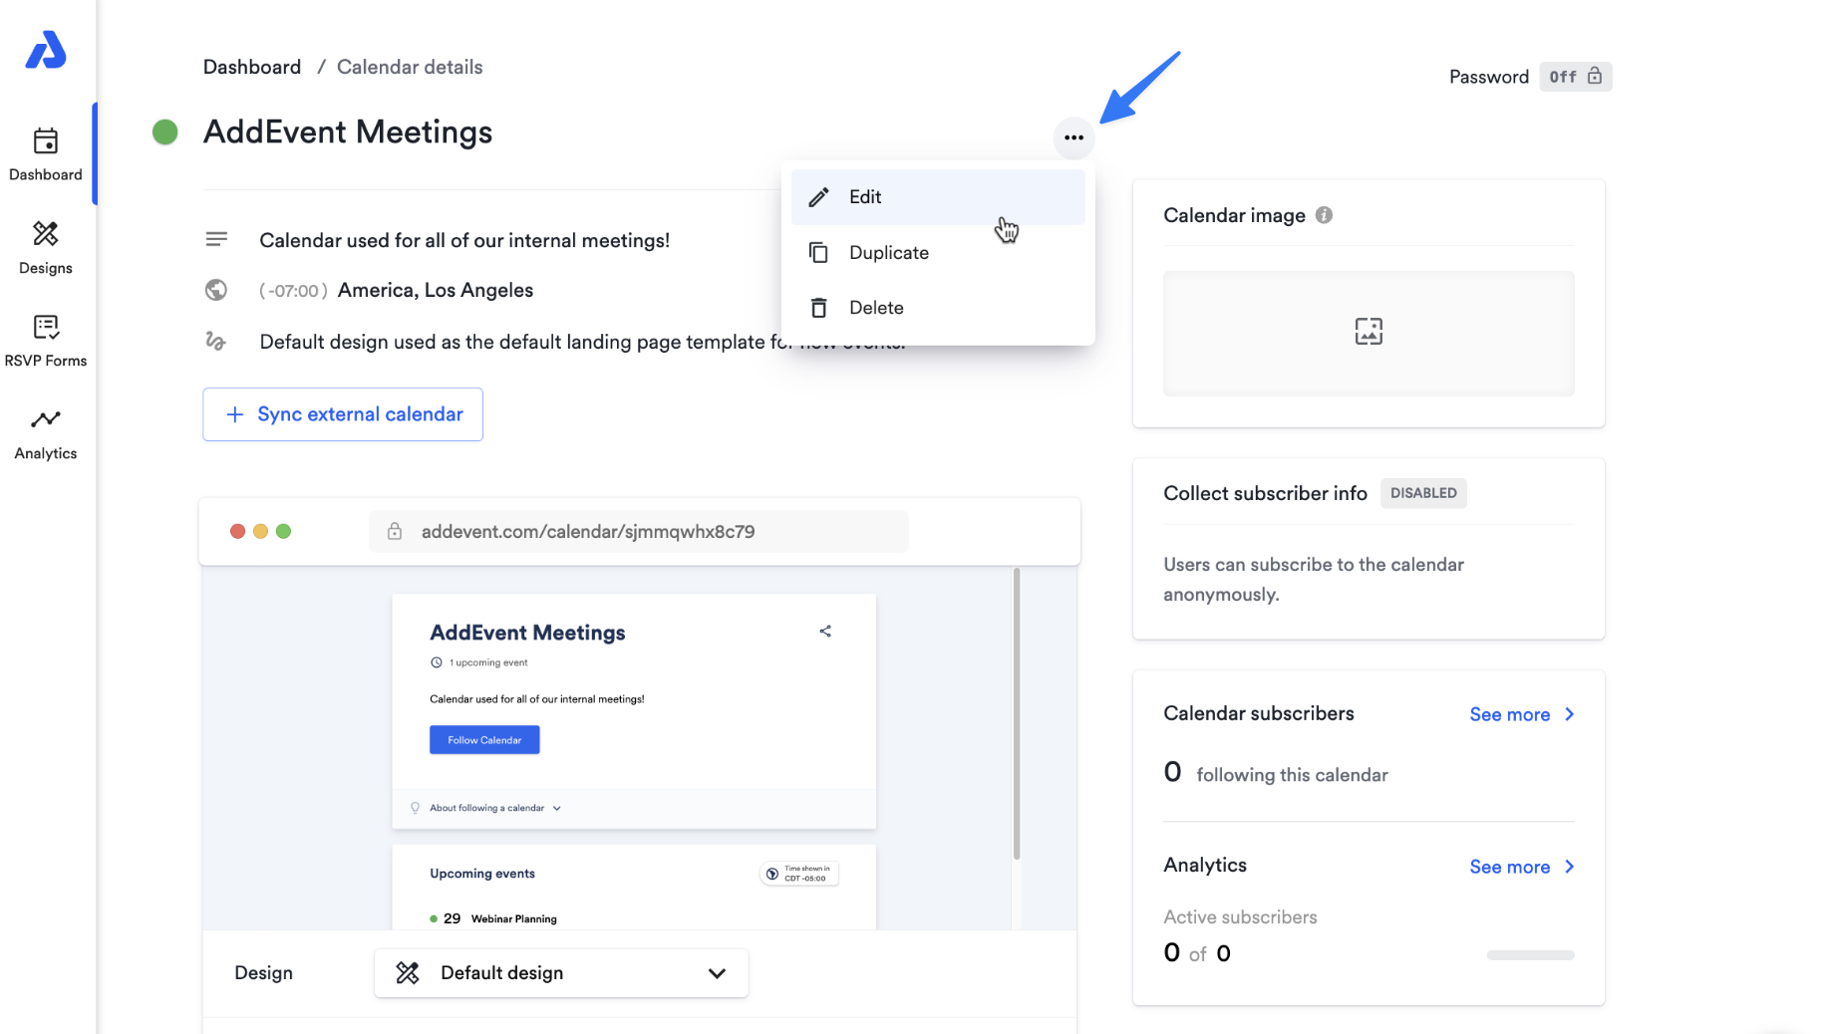Image resolution: width=1832 pixels, height=1034 pixels.
Task: Click the design template icon beside description
Action: pyautogui.click(x=215, y=341)
